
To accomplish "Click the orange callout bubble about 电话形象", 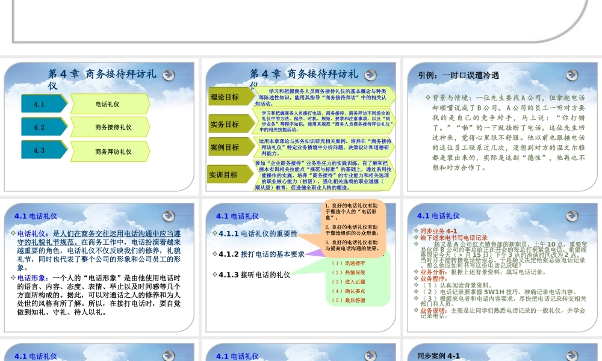I will (352, 226).
